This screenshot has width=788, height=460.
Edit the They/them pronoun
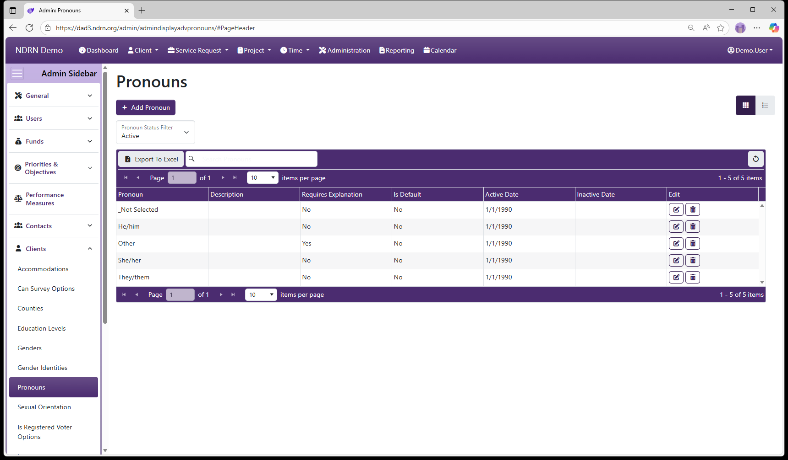coord(676,277)
